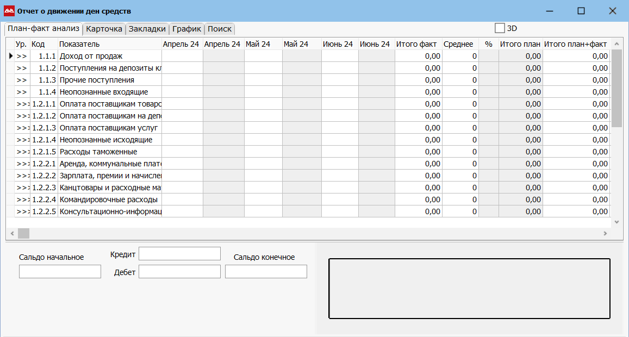Screen dimensions: 629x337
Task: Maximize the report window
Action: coord(581,11)
